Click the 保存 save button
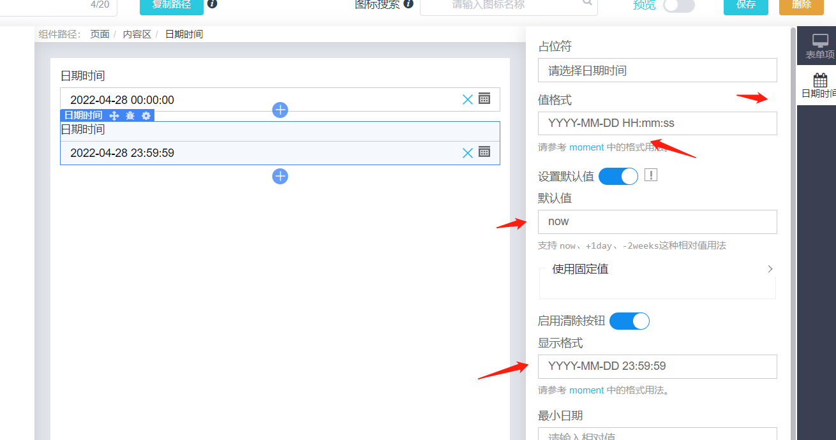 tap(745, 5)
